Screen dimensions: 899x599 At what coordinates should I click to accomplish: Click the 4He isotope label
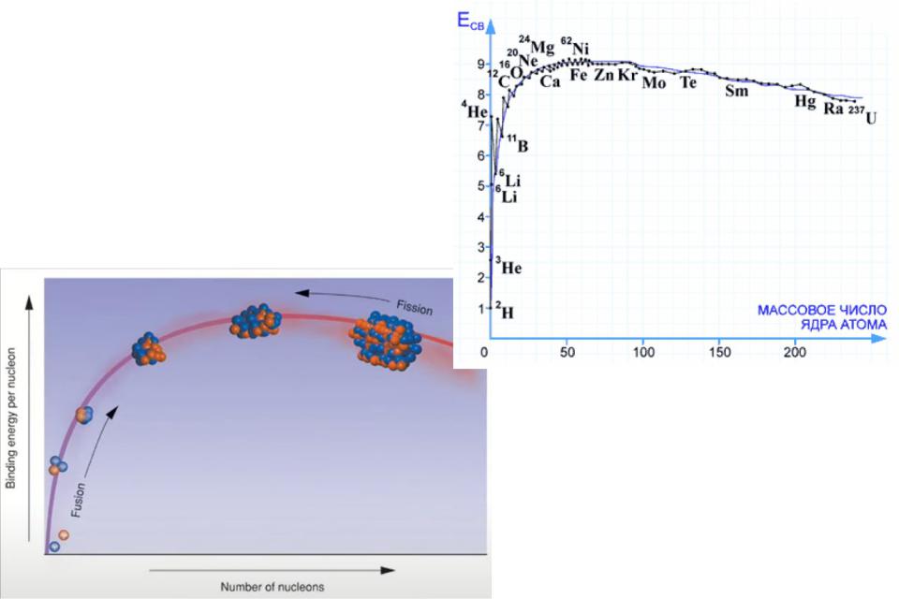pos(474,109)
